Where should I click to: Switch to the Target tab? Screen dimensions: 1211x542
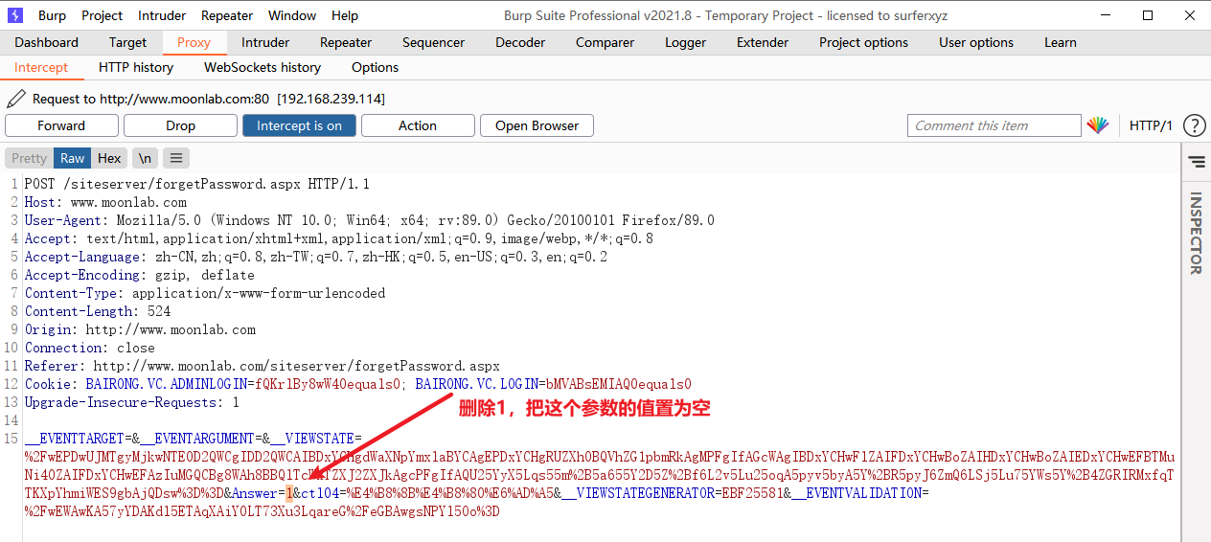[127, 42]
